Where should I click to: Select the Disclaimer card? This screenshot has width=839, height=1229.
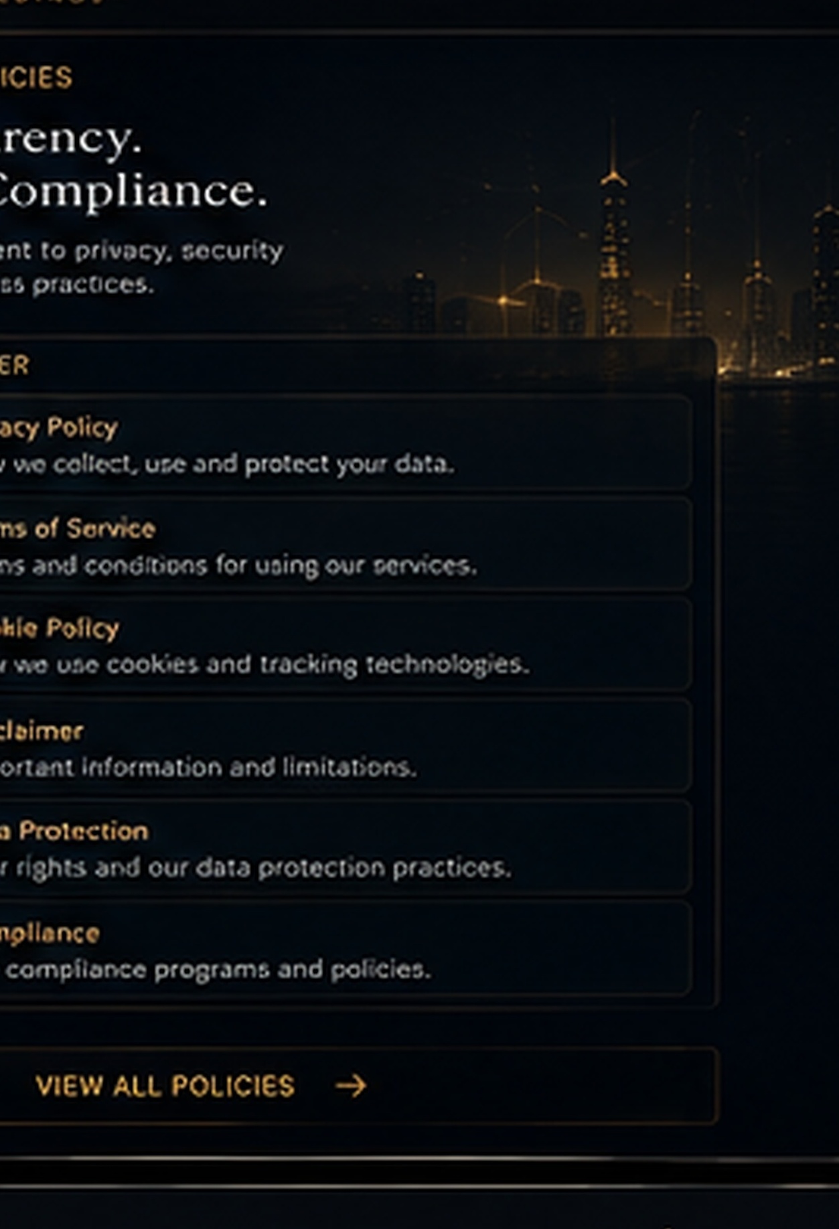[x=346, y=745]
